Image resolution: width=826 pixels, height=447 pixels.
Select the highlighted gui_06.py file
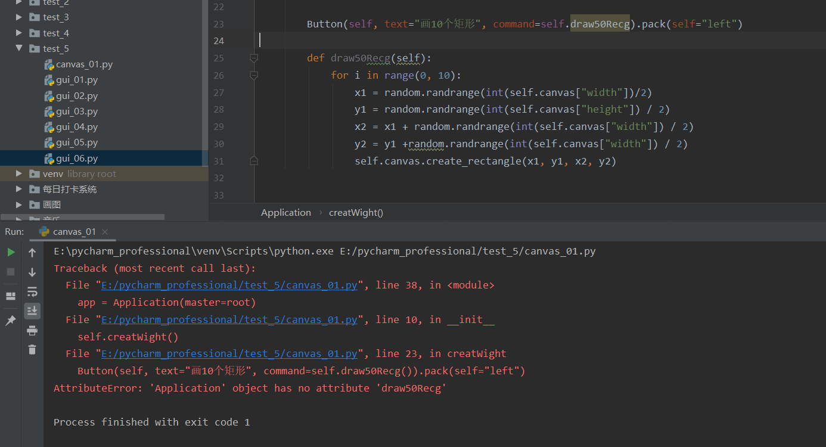pos(77,159)
